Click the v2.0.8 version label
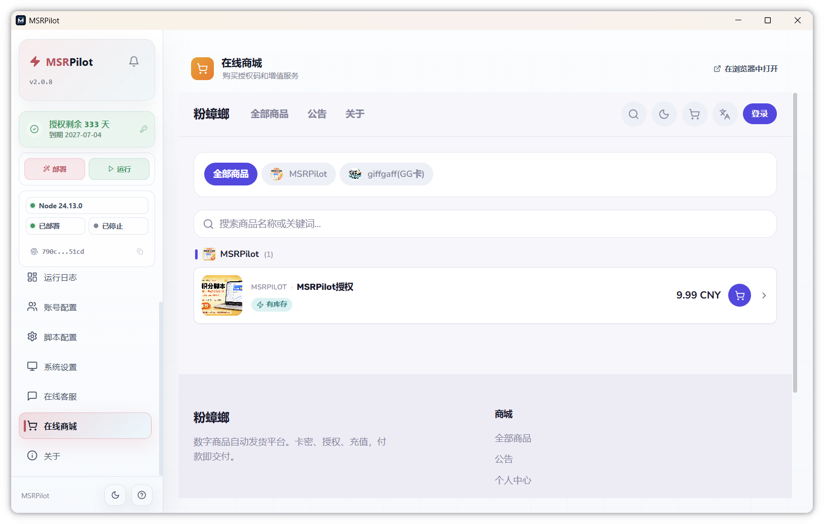 click(x=41, y=82)
